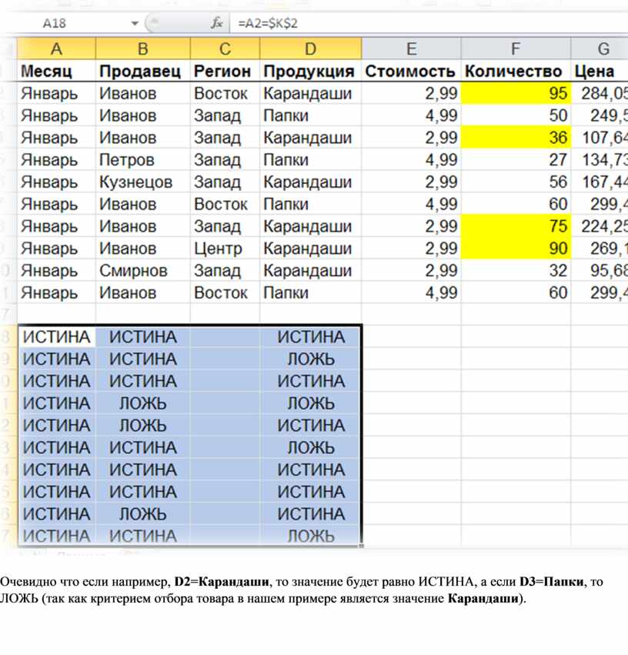This screenshot has height=655, width=628.
Task: Click the 'Цена' header cell
Action: pyautogui.click(x=600, y=71)
